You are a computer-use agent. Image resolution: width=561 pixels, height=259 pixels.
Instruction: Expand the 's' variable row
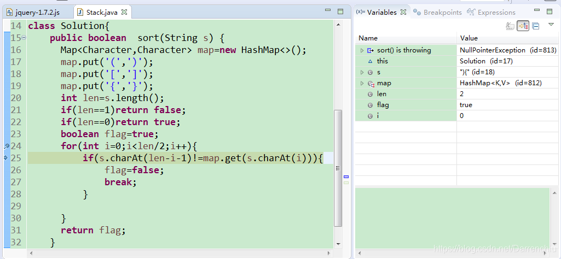click(x=362, y=72)
